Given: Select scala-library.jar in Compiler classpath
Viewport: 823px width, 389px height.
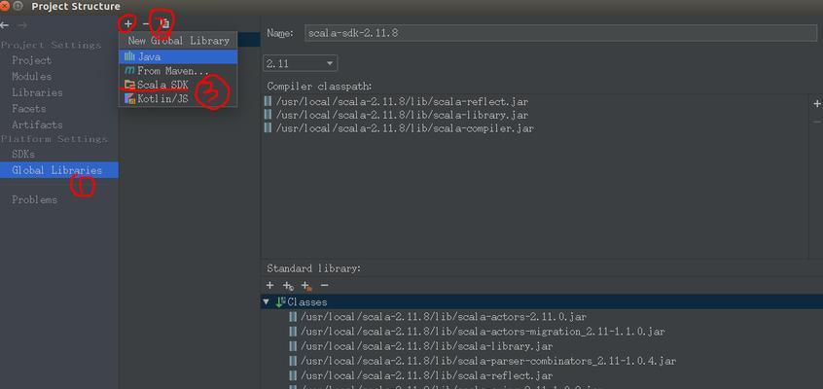Looking at the screenshot, I should click(402, 115).
